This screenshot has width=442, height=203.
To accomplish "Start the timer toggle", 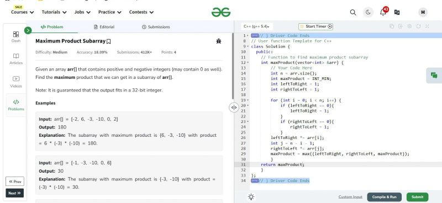I will [x=315, y=26].
